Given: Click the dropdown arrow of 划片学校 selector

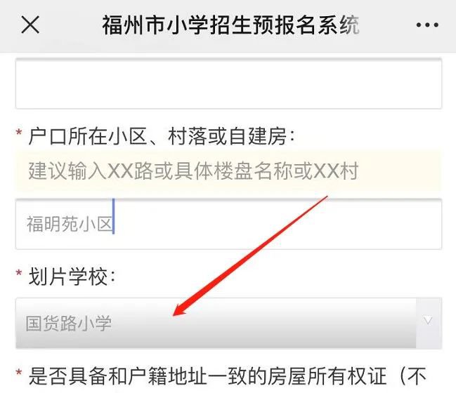Looking at the screenshot, I should (x=428, y=321).
